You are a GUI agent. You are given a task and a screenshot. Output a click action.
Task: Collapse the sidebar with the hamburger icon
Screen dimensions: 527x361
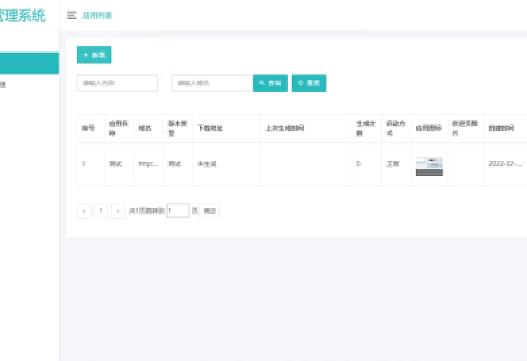click(x=72, y=15)
